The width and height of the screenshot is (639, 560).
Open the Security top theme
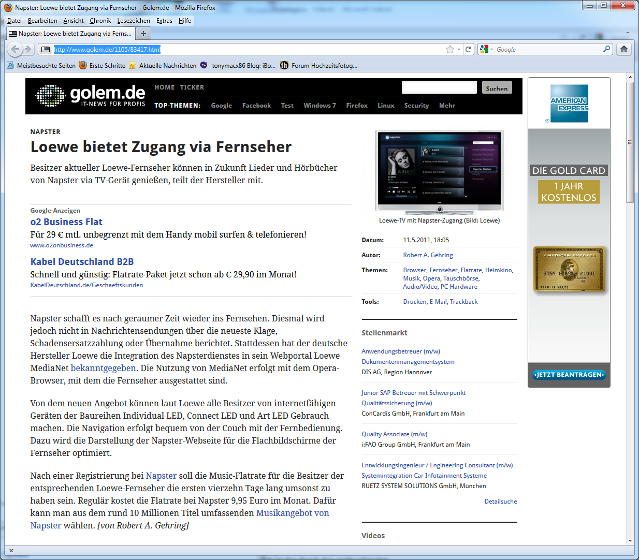click(x=416, y=105)
